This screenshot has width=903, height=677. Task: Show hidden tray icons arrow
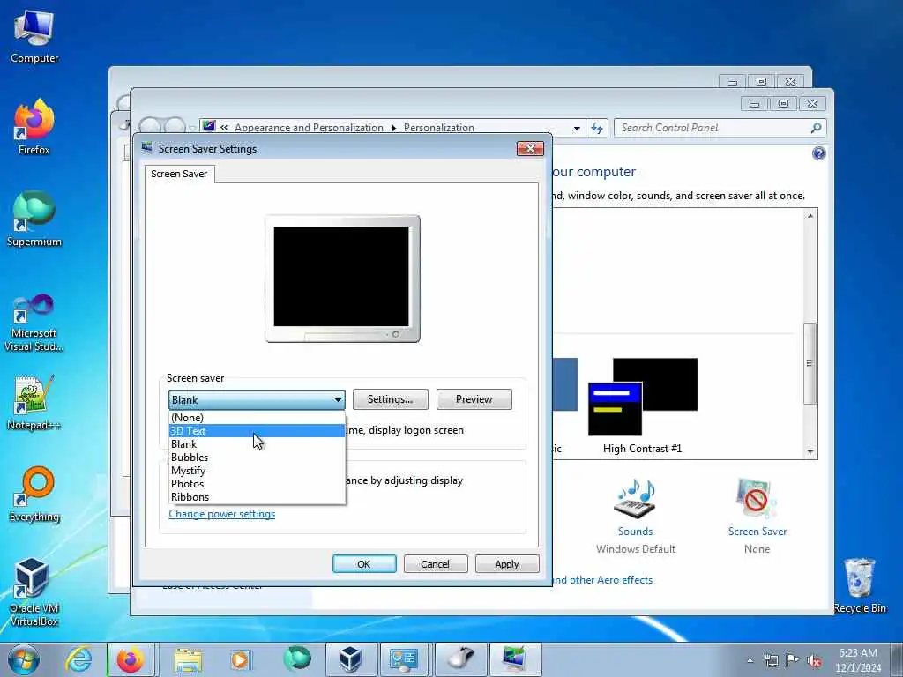[750, 661]
